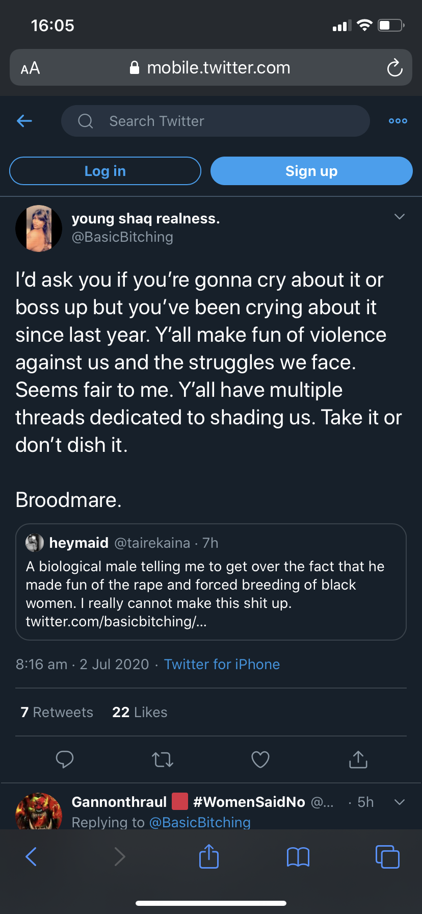The image size is (422, 914).
Task: Navigate back with Safari chevron
Action: coord(31,857)
